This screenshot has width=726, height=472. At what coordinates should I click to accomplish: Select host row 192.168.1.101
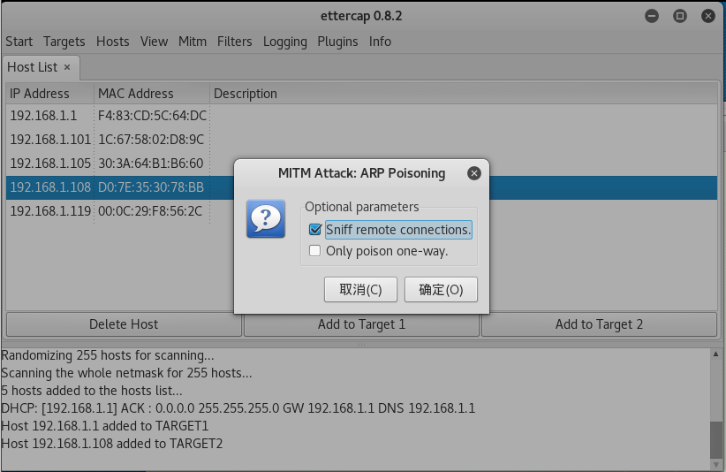coord(361,140)
